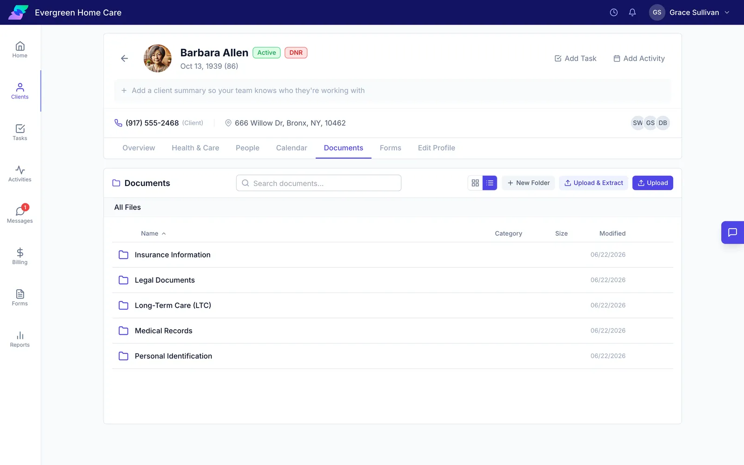Open Messages with the unread badge

coord(20,215)
